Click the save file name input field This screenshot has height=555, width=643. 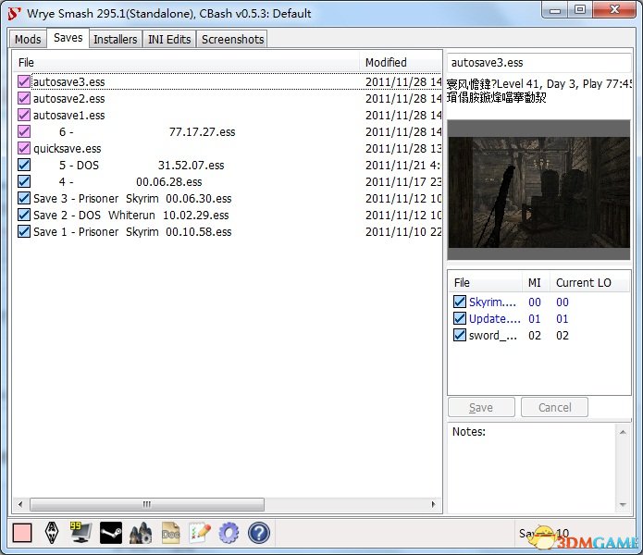point(538,63)
